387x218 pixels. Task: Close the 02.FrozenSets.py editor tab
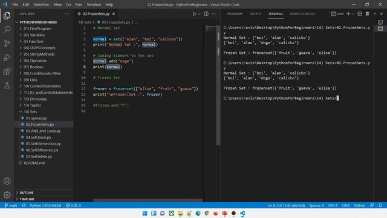114,14
